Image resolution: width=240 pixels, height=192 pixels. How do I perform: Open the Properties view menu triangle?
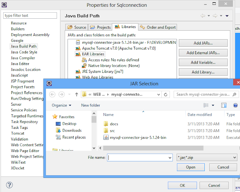227,16
